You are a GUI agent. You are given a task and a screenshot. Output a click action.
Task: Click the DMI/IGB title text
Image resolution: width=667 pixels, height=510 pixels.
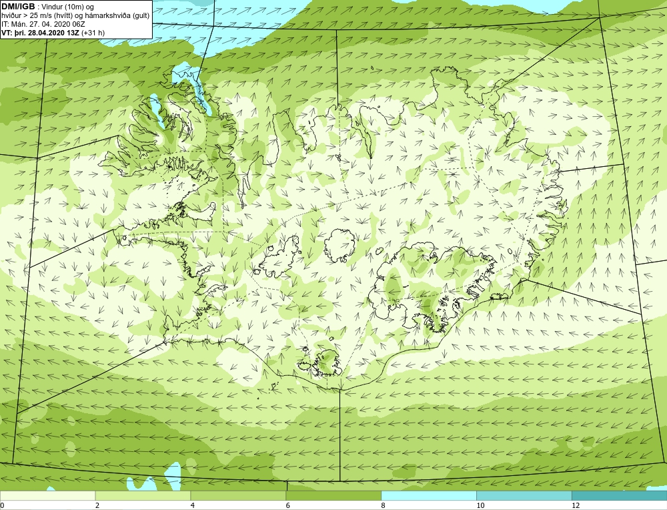(18, 7)
